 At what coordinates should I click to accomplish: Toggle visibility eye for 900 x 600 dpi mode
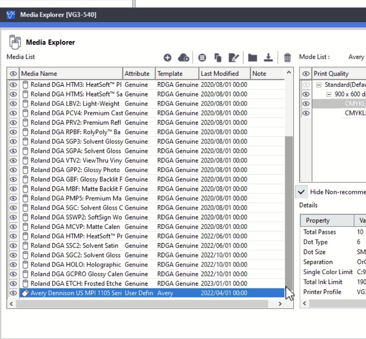(306, 94)
